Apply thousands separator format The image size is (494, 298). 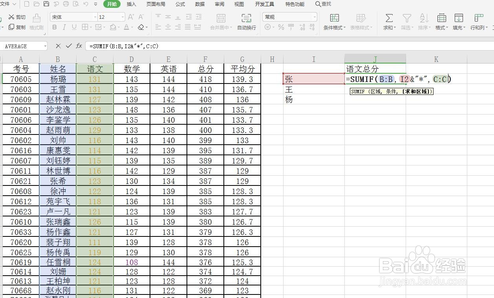[x=291, y=27]
